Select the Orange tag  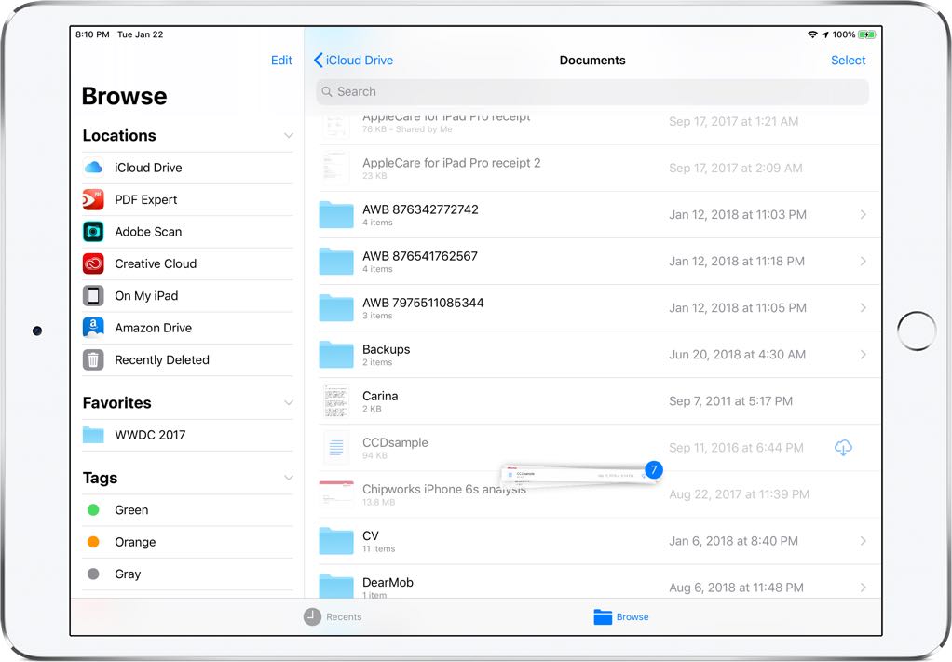[x=93, y=542]
